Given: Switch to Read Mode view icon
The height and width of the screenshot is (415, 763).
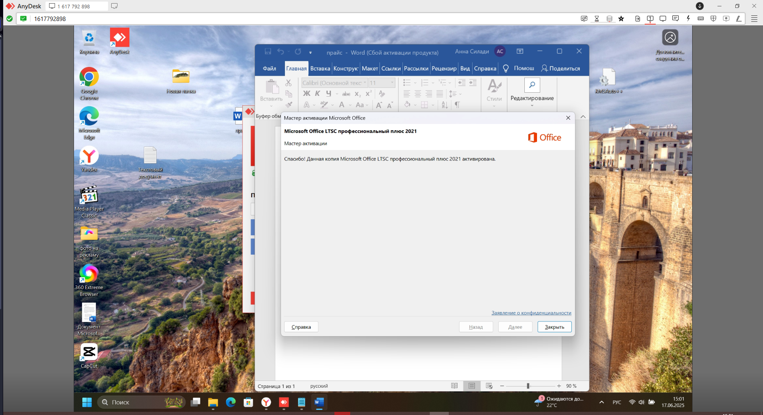Looking at the screenshot, I should point(454,386).
